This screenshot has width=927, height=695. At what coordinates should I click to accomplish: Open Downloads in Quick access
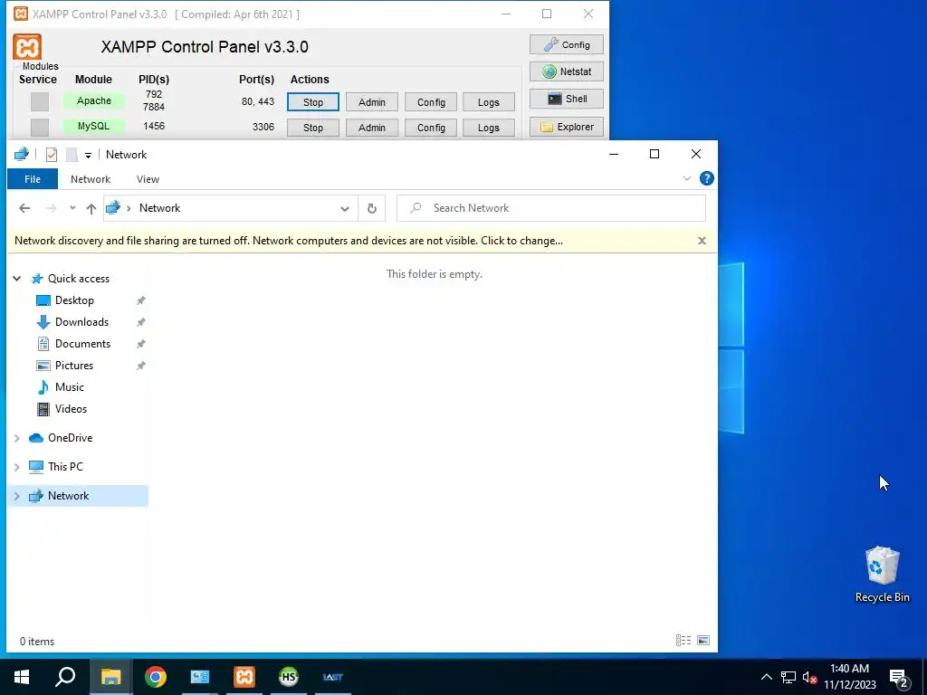(x=81, y=322)
